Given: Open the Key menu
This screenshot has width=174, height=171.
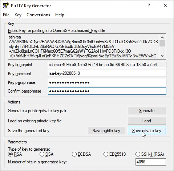Looking at the screenshot, I should tap(18, 15).
